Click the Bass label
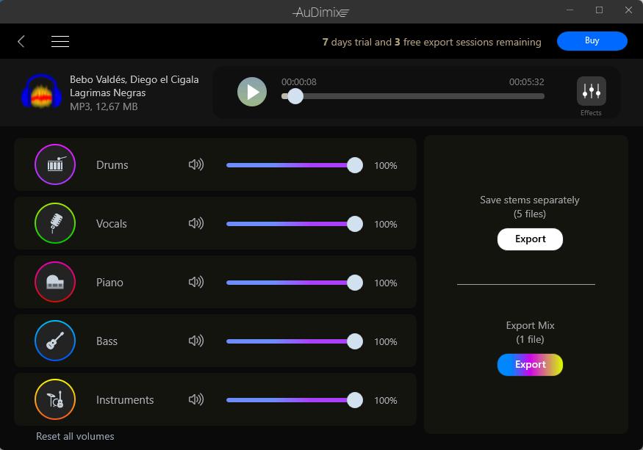The height and width of the screenshot is (450, 643). [107, 341]
